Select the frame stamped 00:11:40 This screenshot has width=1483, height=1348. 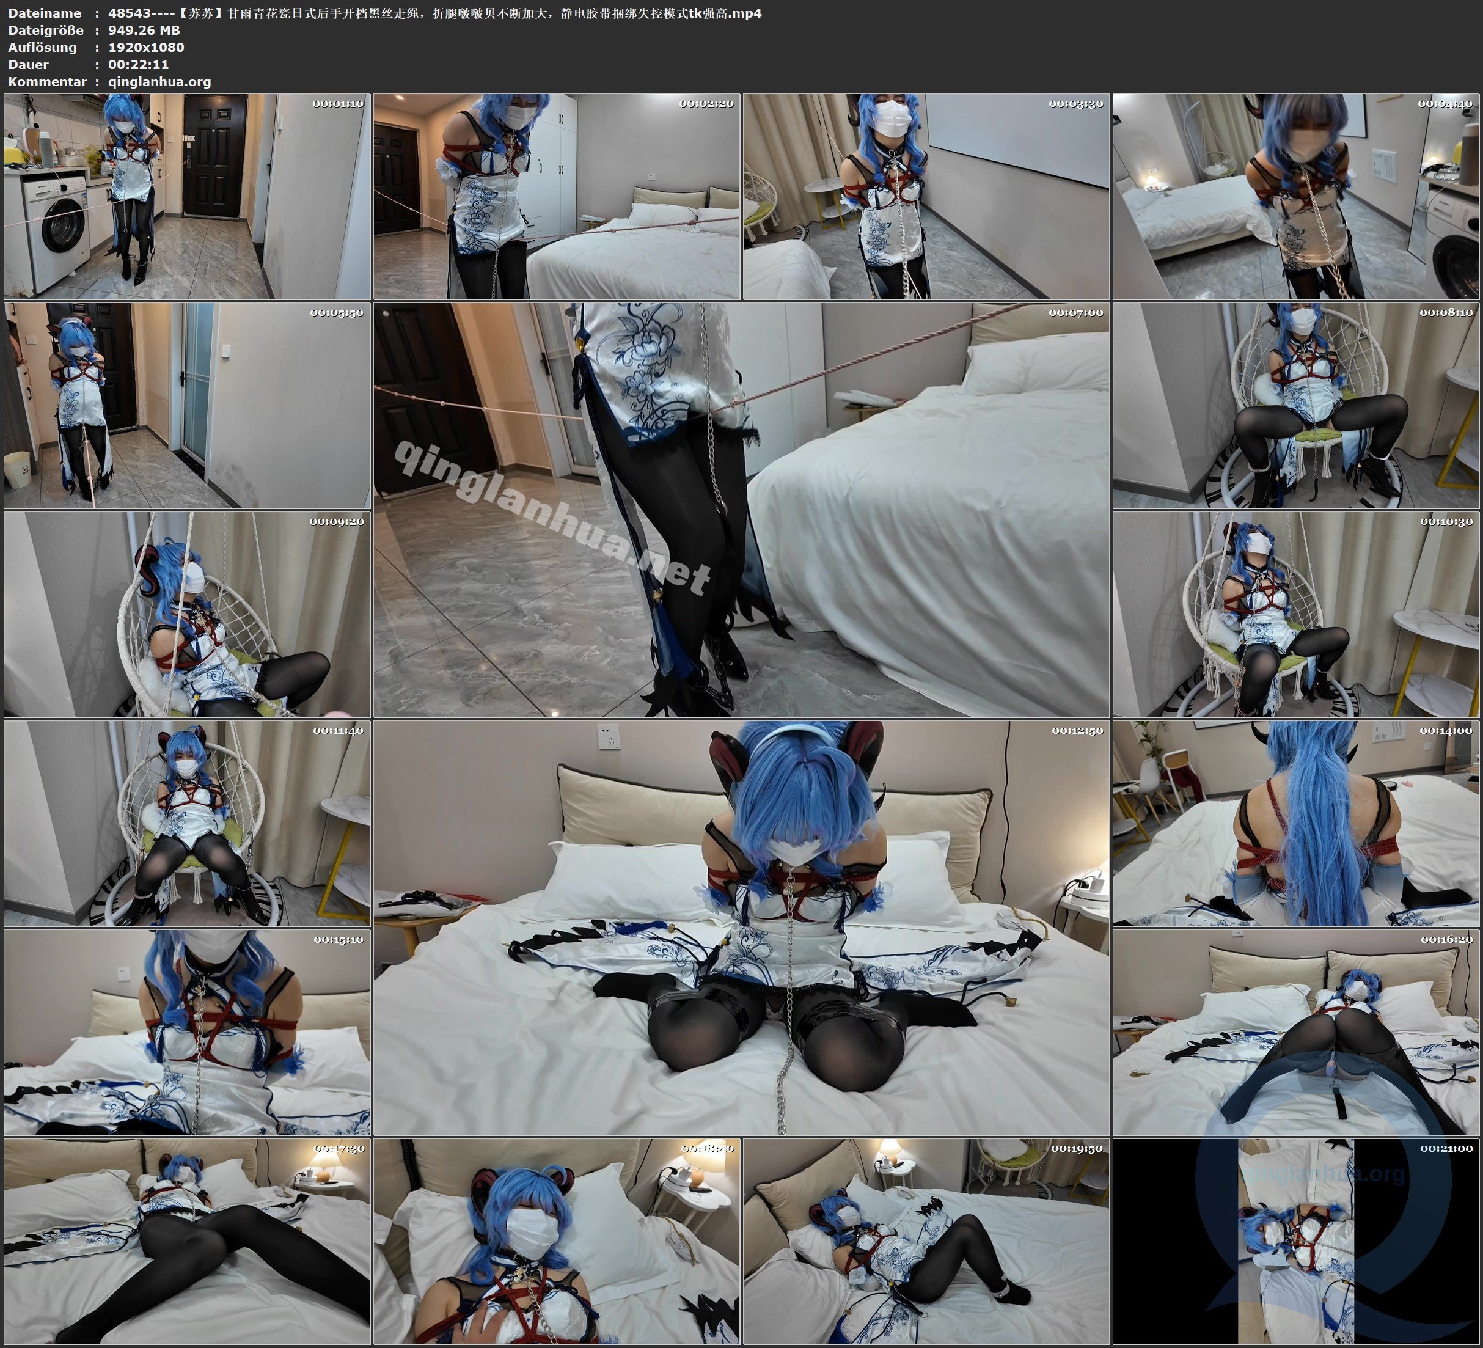click(187, 822)
